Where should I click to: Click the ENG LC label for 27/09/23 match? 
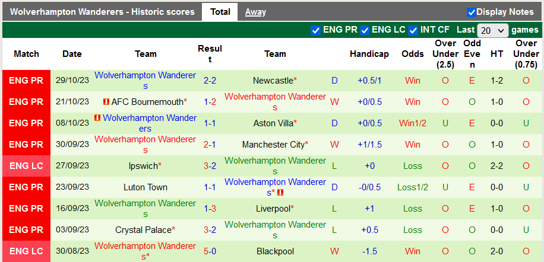[26, 166]
